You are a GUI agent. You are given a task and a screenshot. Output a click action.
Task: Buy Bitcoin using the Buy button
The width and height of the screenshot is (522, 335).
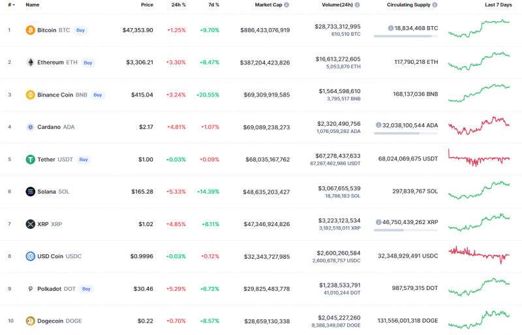(x=80, y=30)
